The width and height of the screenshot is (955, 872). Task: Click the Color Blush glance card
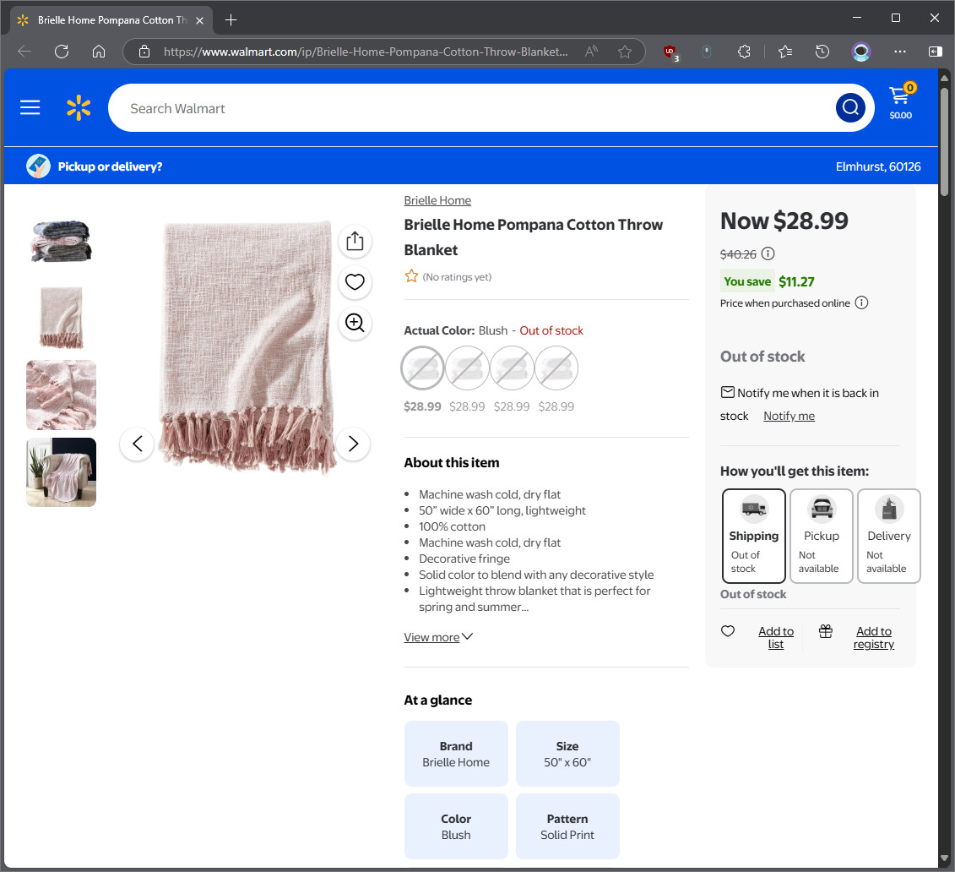pos(456,826)
